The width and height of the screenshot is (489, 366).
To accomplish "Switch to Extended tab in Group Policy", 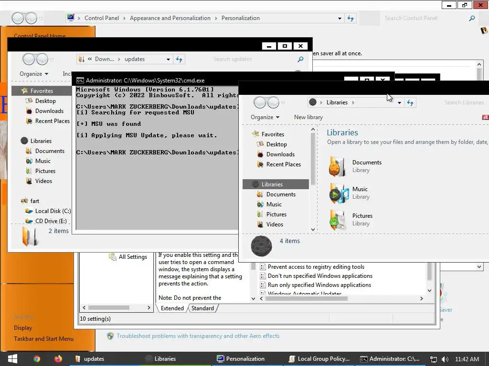I will 172,308.
